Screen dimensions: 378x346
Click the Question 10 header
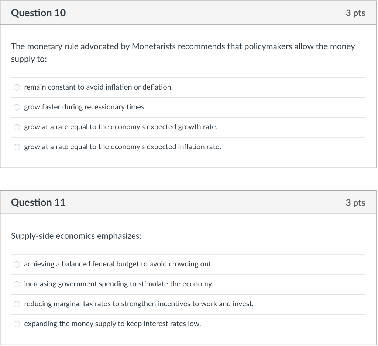pos(38,13)
